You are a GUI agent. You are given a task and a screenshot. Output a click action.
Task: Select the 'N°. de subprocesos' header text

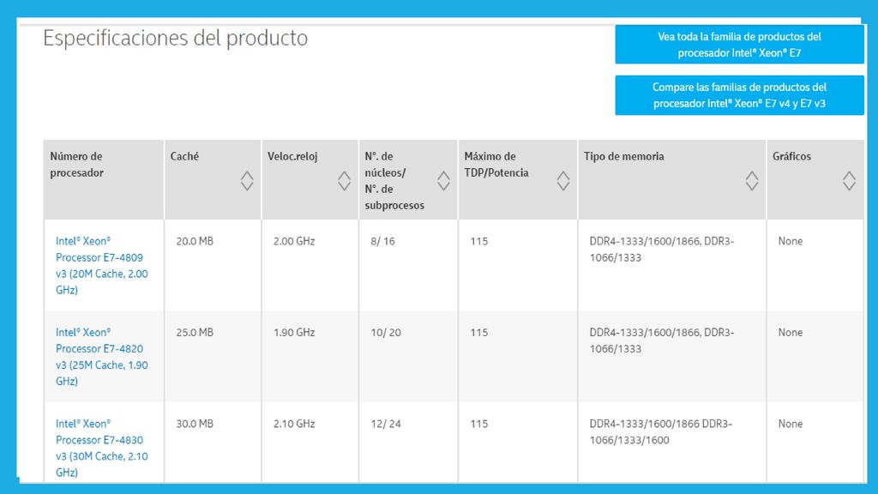394,197
